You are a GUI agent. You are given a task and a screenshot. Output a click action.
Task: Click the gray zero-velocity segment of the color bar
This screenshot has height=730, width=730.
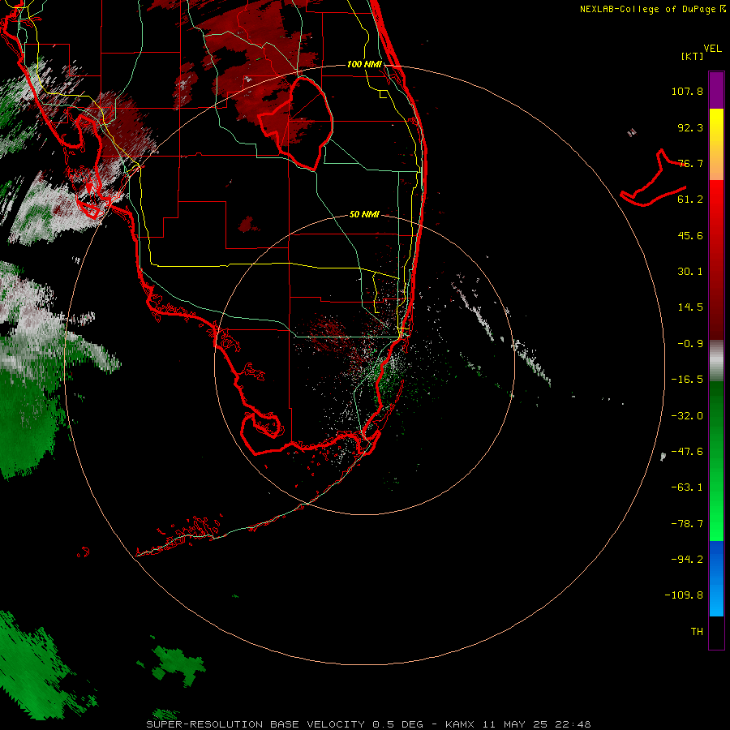pos(716,361)
